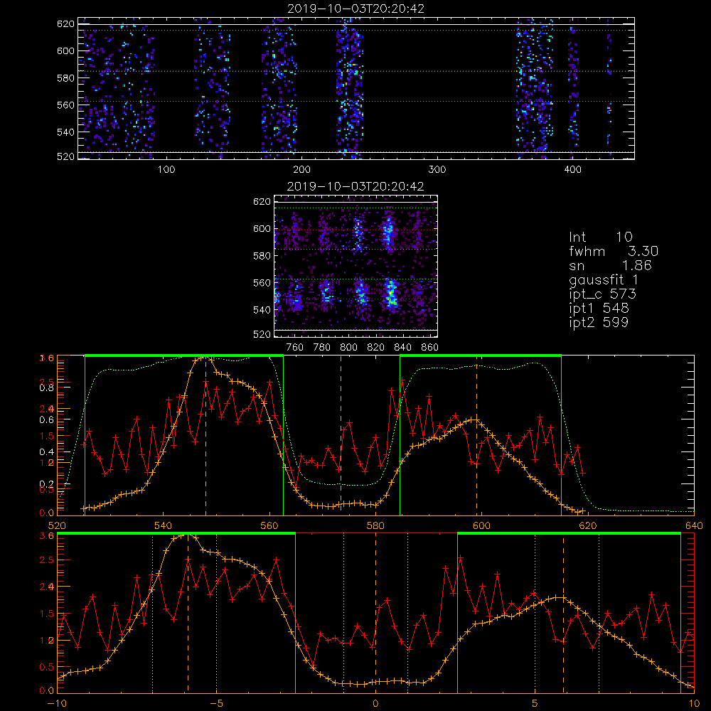Click the 'sn 1.86' readout
Screen dimensions: 711x711
pos(610,265)
